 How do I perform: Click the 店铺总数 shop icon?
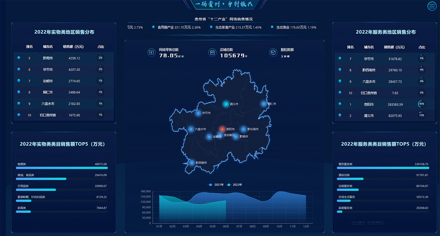pos(212,52)
